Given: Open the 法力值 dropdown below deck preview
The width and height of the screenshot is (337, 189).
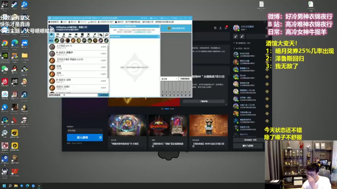Looking at the screenshot, I should (169, 79).
